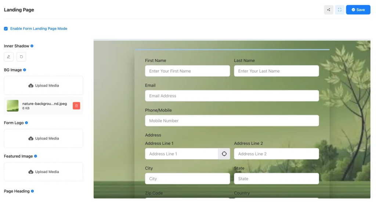Upload media for BG Image
This screenshot has height=202, width=376.
pyautogui.click(x=43, y=85)
